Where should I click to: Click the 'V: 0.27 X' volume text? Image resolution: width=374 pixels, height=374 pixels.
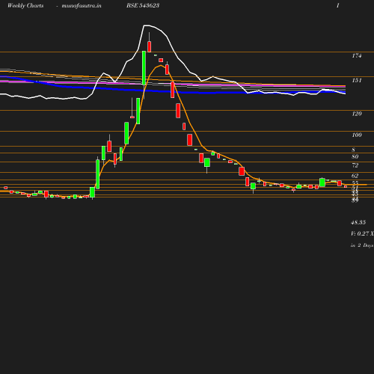click(x=362, y=233)
